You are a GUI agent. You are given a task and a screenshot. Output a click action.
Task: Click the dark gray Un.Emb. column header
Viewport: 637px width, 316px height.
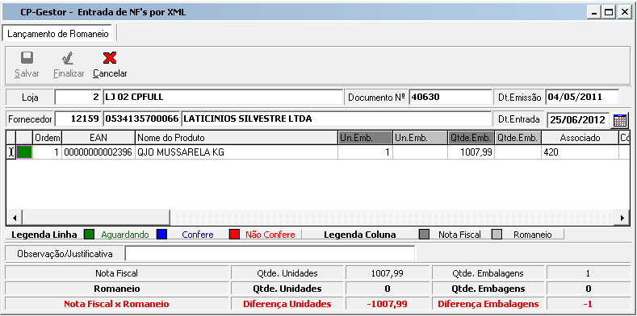point(365,138)
